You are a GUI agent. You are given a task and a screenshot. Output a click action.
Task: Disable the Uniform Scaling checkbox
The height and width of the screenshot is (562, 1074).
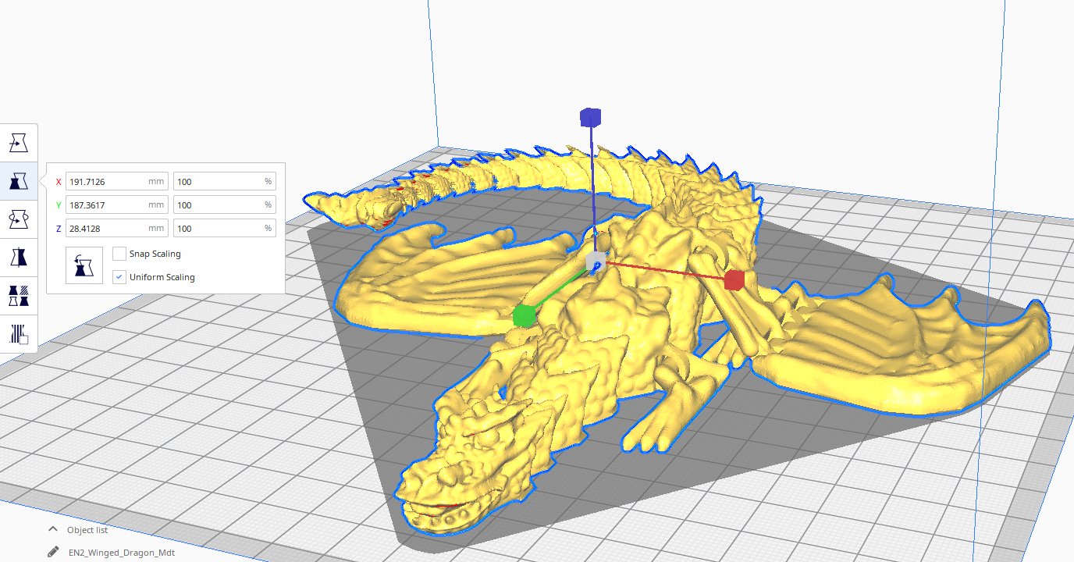119,277
